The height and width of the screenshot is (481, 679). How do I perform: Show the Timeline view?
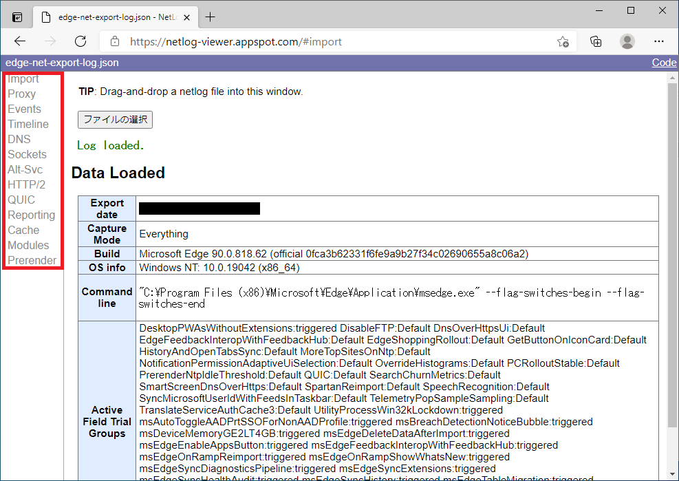coord(28,124)
